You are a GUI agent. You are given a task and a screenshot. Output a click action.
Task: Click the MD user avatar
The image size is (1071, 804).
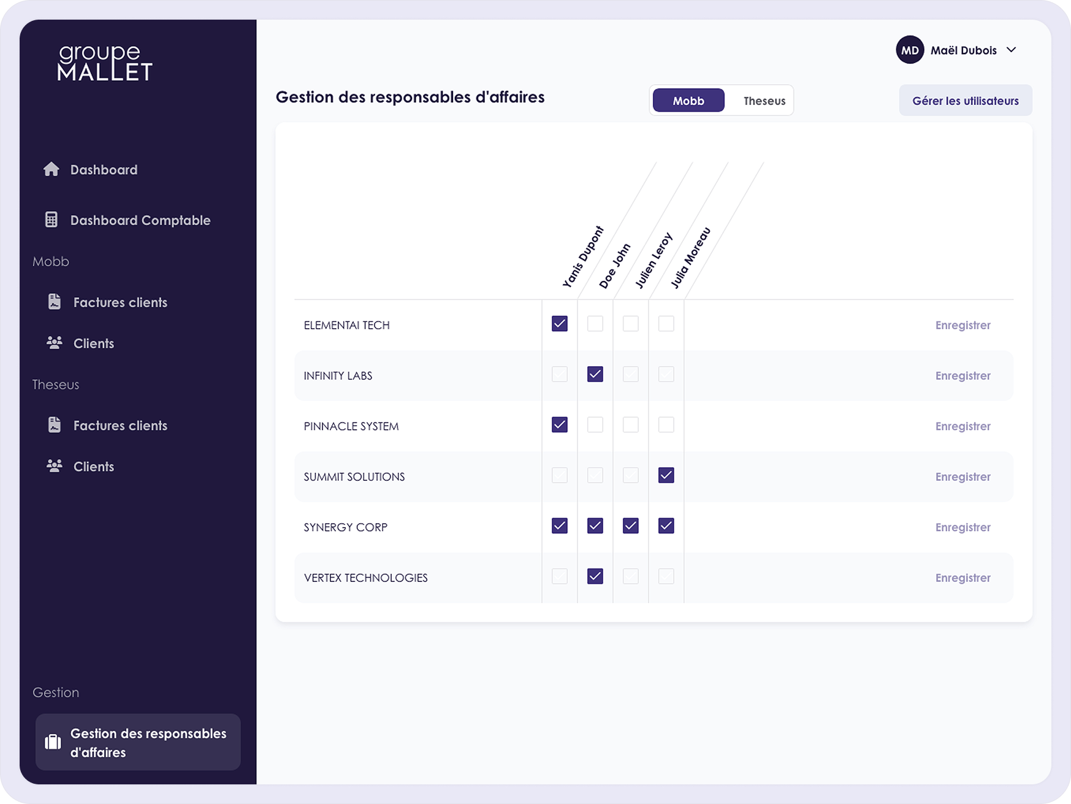[x=910, y=50]
